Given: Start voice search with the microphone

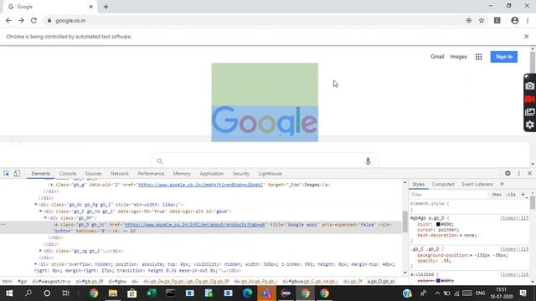Looking at the screenshot, I should point(368,161).
